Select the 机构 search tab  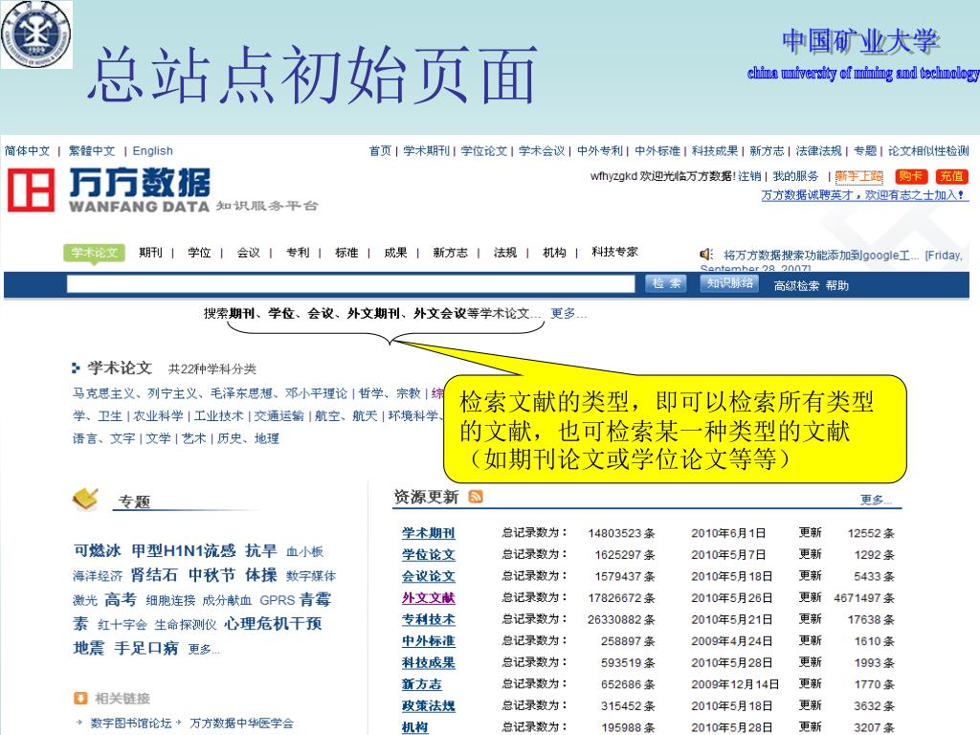(x=554, y=253)
